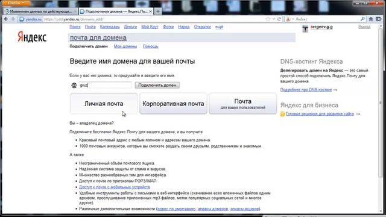The height and width of the screenshot is (217, 386).
Task: Click the sergeev.g.g user avatar icon
Action: [305, 29]
